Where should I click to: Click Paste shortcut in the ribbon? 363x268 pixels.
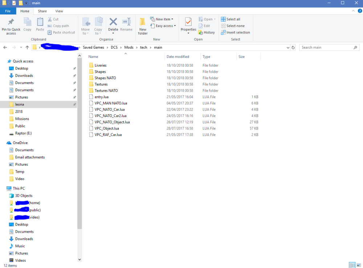[61, 32]
